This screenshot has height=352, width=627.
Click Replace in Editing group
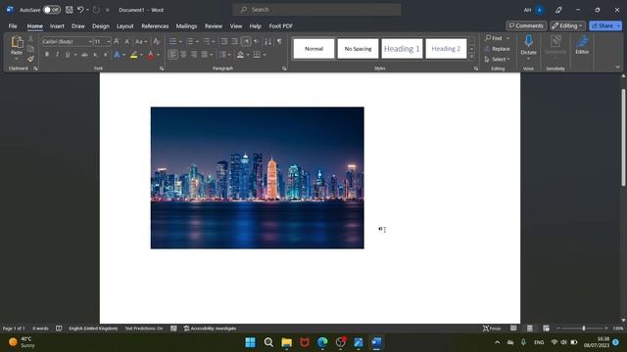click(497, 49)
